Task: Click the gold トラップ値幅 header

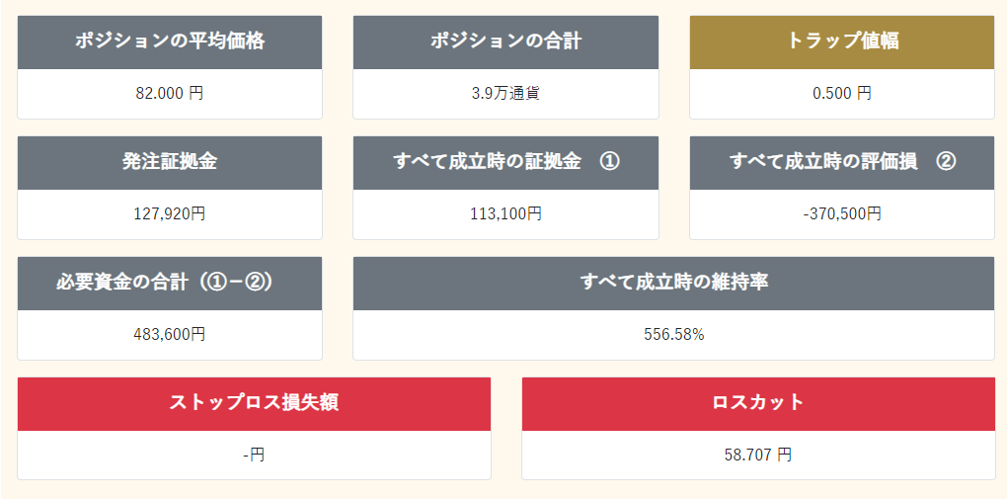Action: tap(842, 42)
